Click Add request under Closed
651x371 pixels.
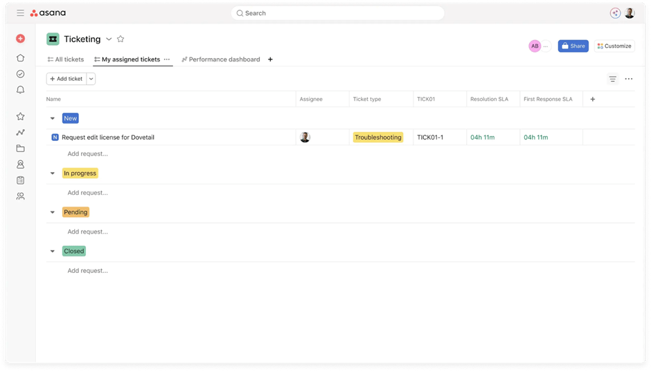pyautogui.click(x=87, y=270)
